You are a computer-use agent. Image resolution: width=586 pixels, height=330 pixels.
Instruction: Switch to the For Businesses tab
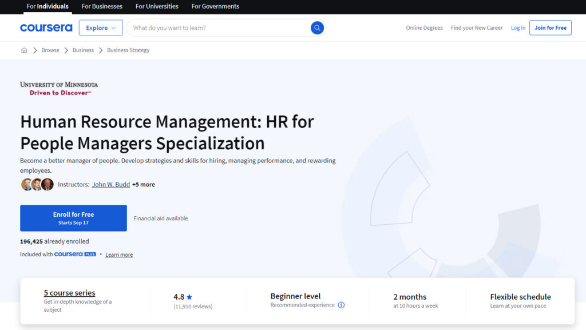pos(102,6)
